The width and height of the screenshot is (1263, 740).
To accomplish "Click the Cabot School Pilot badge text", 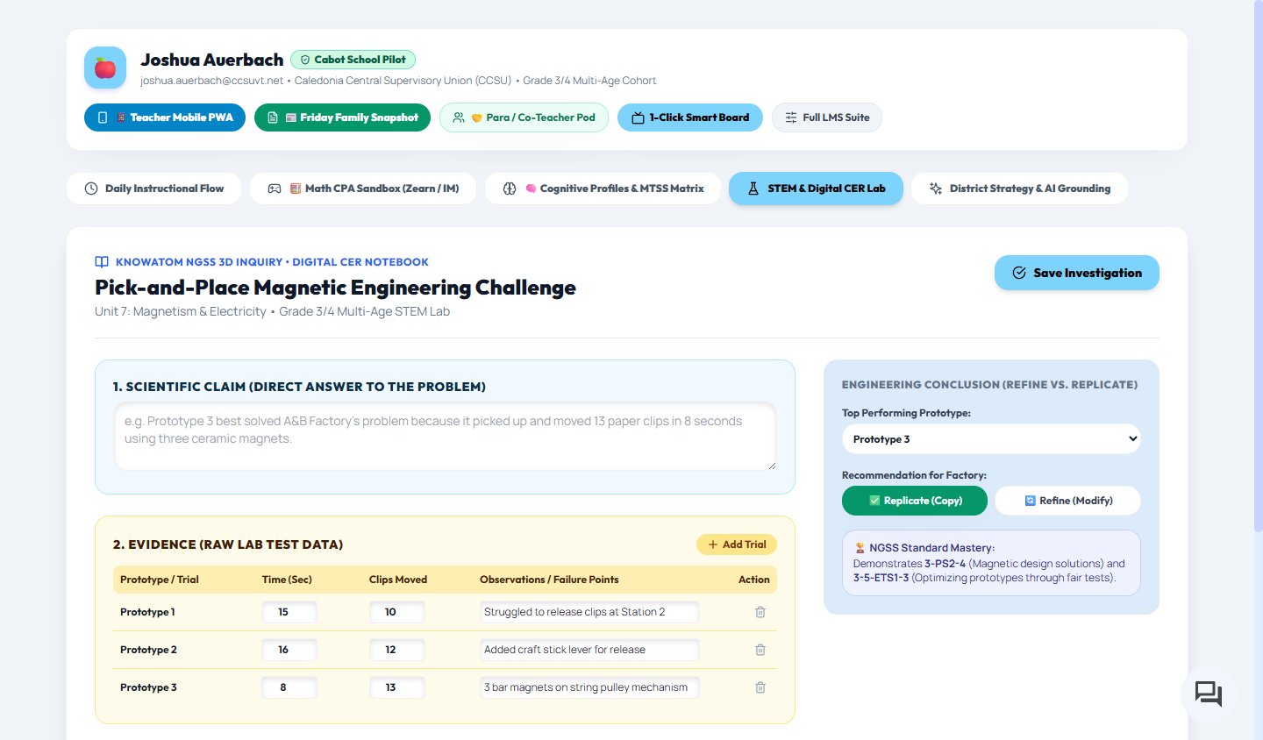I will [x=360, y=60].
